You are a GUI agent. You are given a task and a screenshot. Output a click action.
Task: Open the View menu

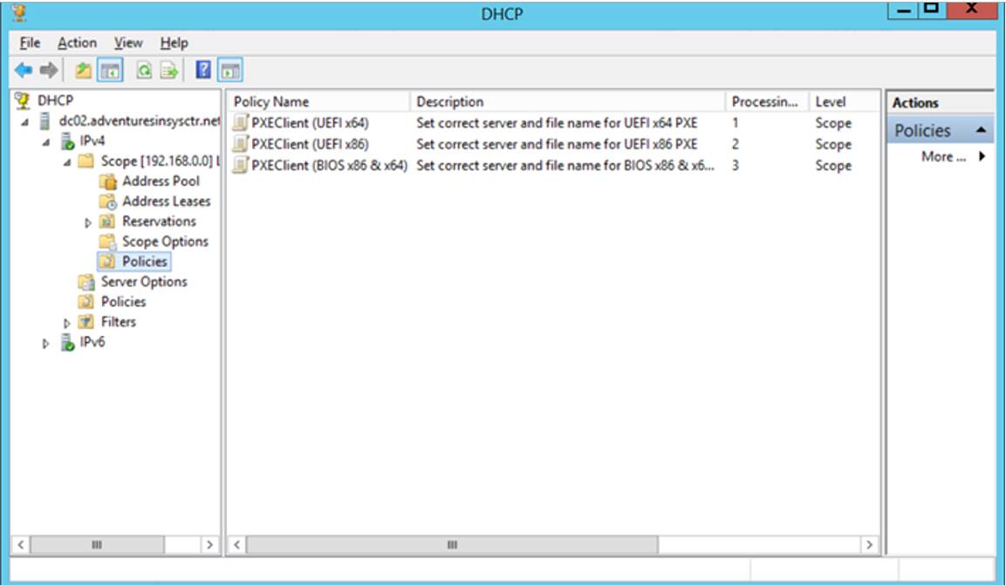(x=128, y=43)
